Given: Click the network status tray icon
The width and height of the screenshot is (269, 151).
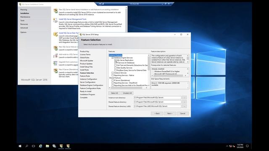Looking at the screenshot, I should point(231,146).
